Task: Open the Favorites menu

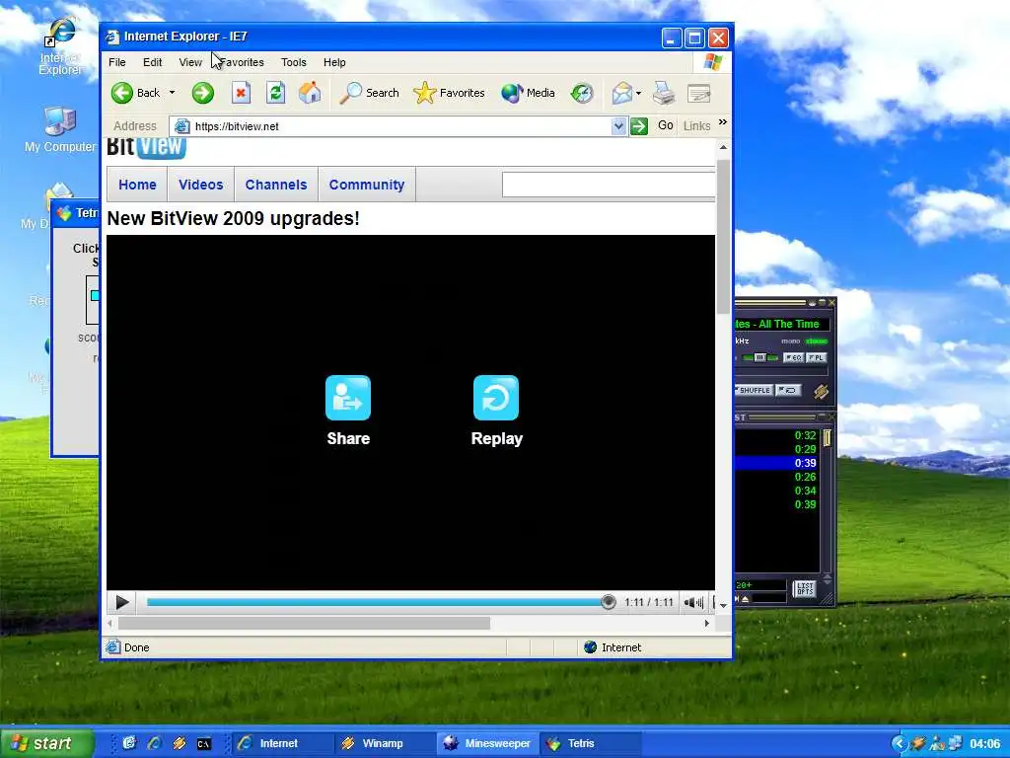Action: pos(241,62)
